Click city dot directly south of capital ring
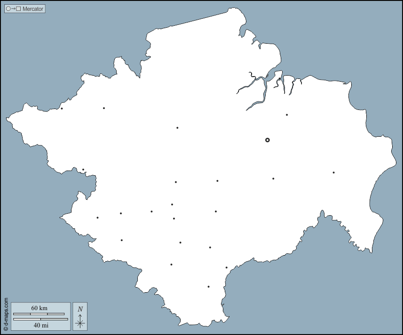 point(273,179)
